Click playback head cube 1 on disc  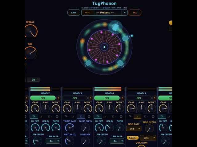point(115,27)
